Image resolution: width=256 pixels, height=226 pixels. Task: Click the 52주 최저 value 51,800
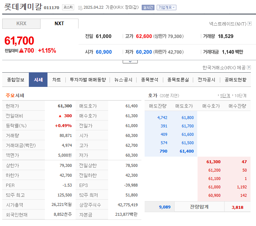pos(131,195)
